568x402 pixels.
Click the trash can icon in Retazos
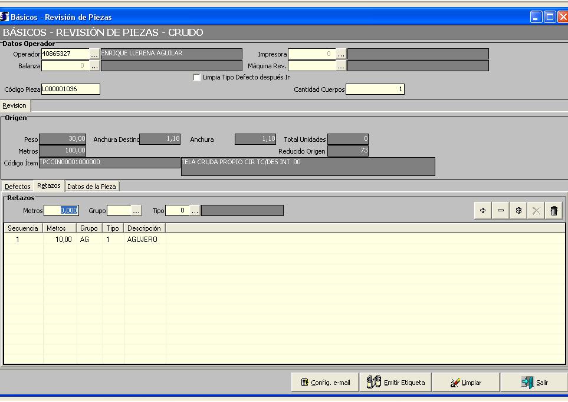pyautogui.click(x=554, y=211)
